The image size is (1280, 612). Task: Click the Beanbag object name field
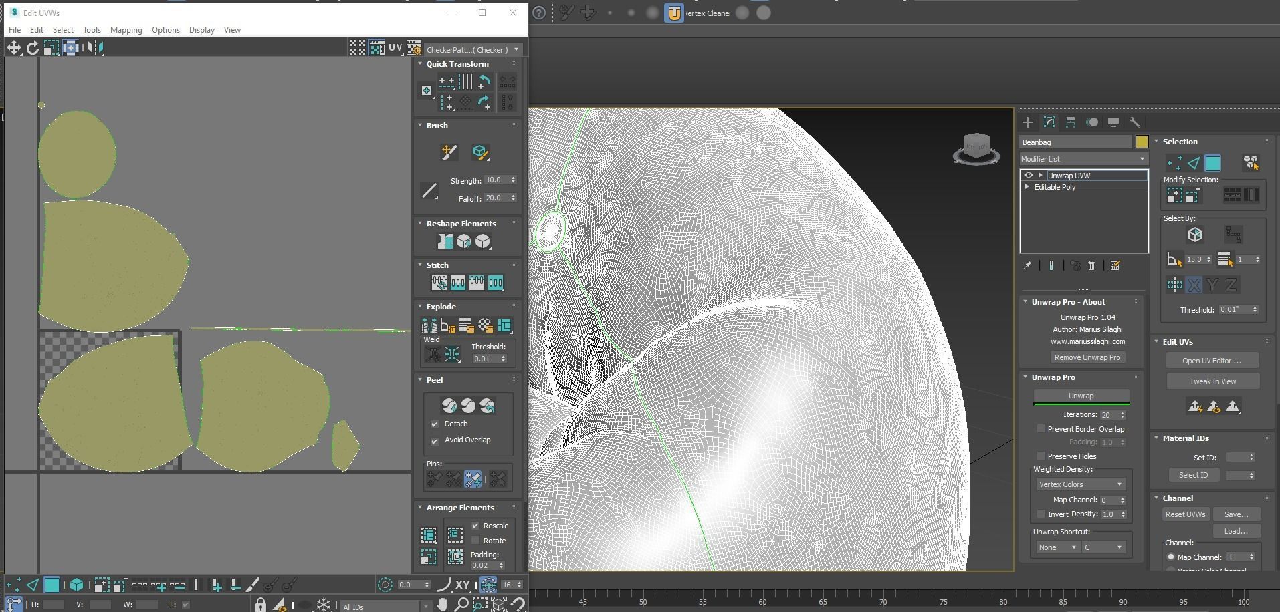[1075, 142]
